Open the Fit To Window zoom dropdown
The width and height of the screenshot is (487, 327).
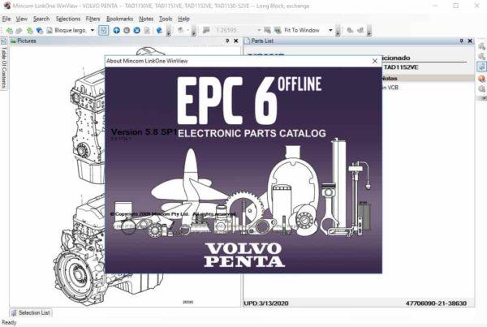pos(330,30)
